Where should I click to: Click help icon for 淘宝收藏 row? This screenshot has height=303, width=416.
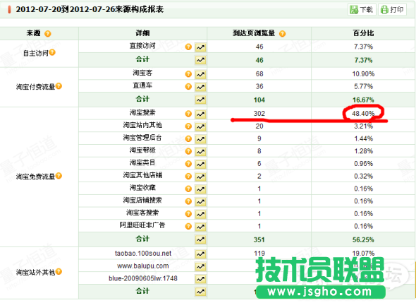(188, 189)
